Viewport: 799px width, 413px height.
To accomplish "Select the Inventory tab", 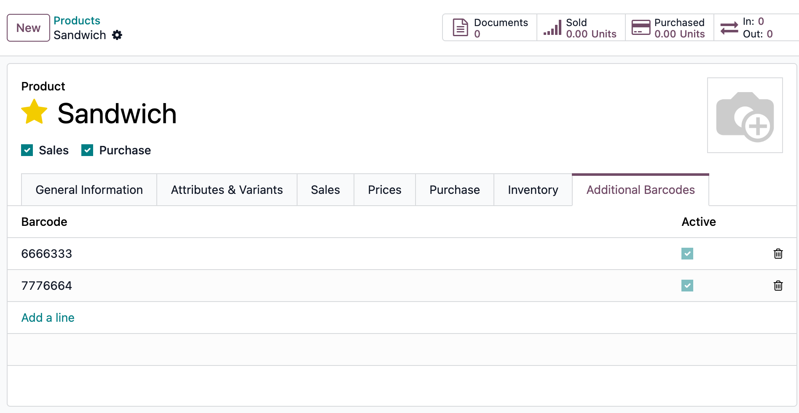I will click(x=533, y=190).
